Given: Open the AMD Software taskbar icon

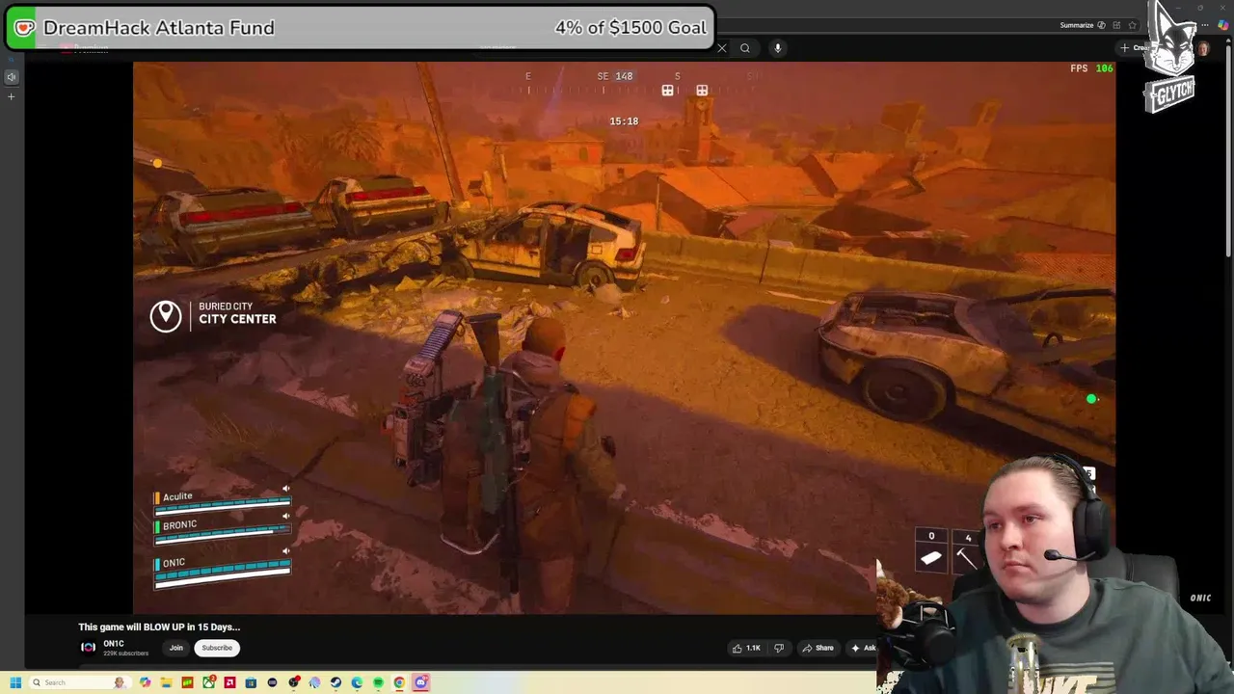Looking at the screenshot, I should tap(229, 682).
